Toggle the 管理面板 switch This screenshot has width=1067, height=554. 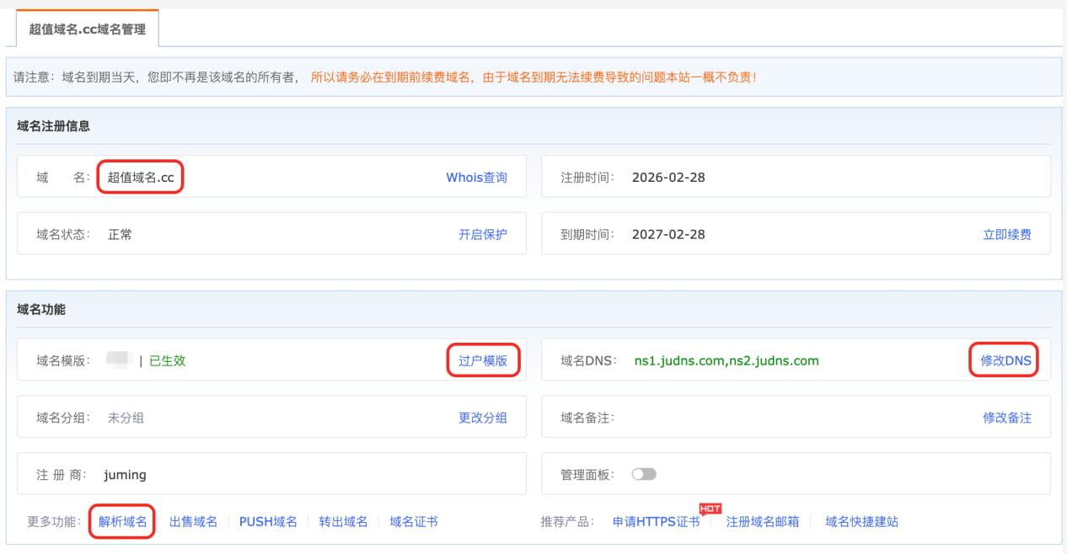[644, 474]
